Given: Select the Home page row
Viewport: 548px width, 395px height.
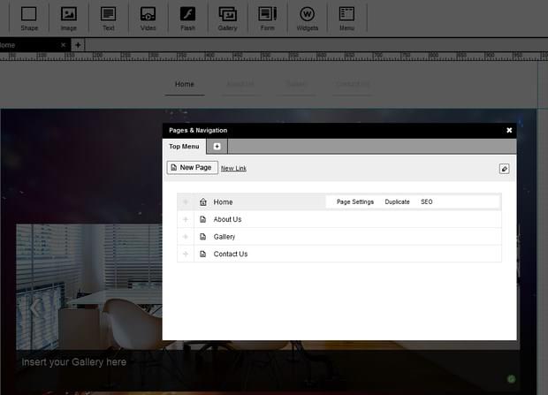Looking at the screenshot, I should tap(339, 201).
